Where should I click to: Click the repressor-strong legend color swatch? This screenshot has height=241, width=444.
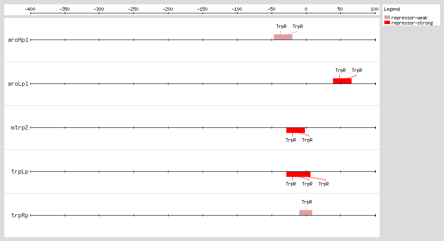pos(387,22)
